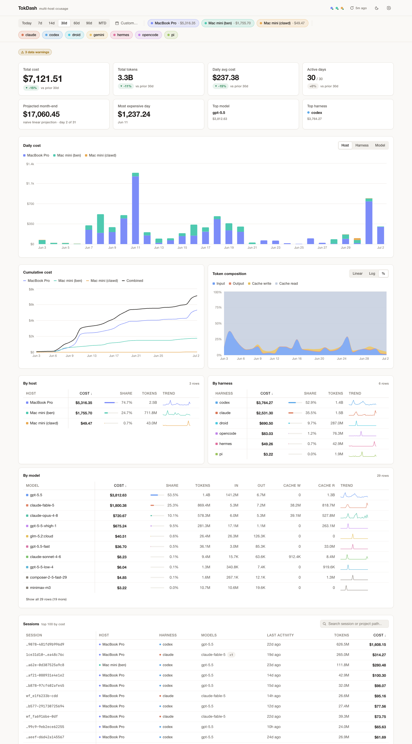Select the Today time range

27,23
